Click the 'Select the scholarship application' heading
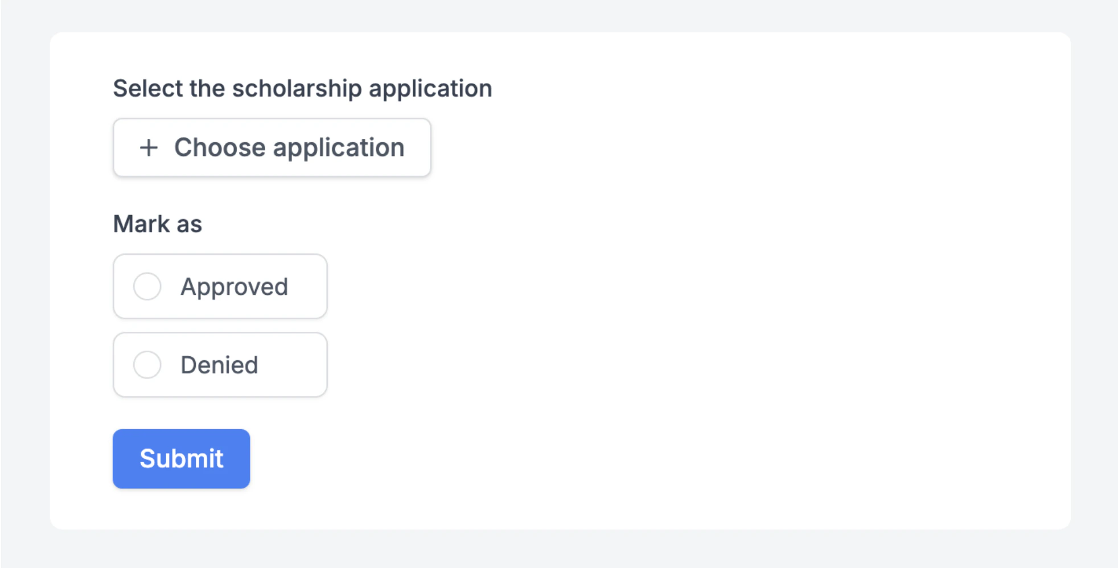Screen dimensions: 1118x568 tap(302, 89)
